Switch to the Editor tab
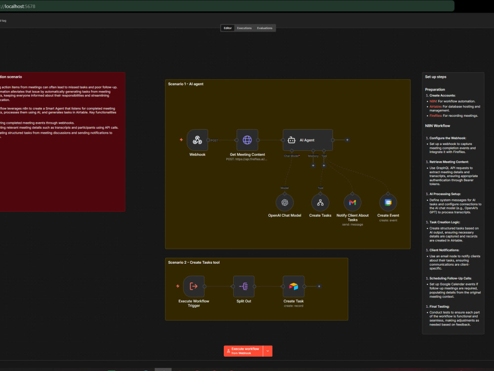 coord(227,28)
